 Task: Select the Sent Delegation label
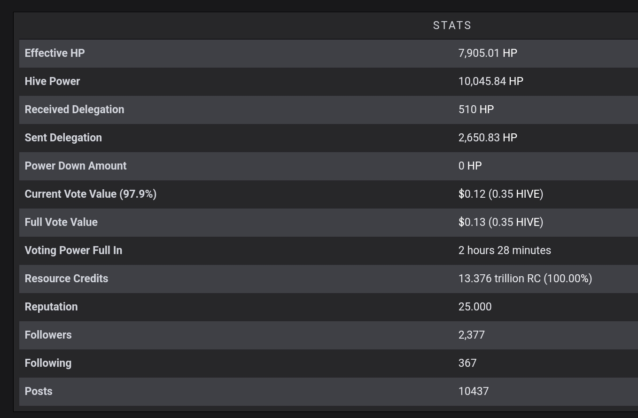pos(63,138)
